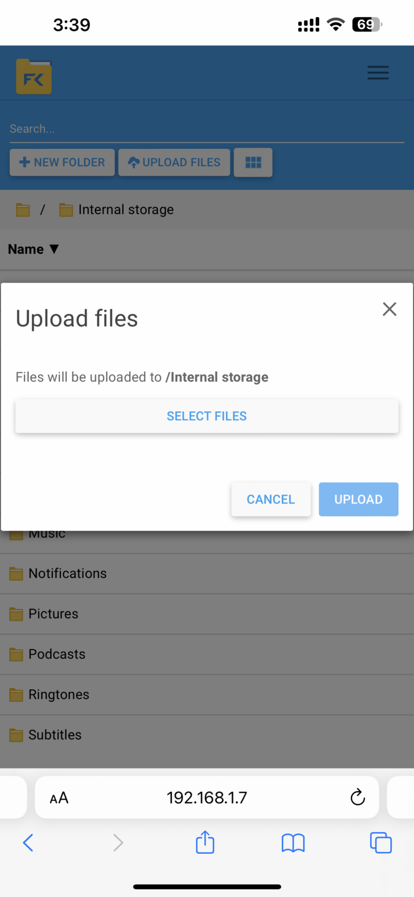Cancel the file upload dialog
Image resolution: width=414 pixels, height=897 pixels.
click(x=271, y=499)
